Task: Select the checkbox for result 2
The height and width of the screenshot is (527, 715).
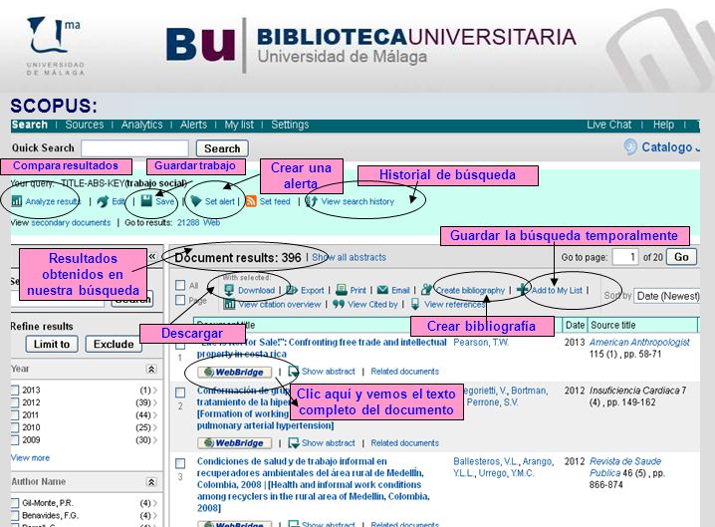Action: click(x=180, y=393)
